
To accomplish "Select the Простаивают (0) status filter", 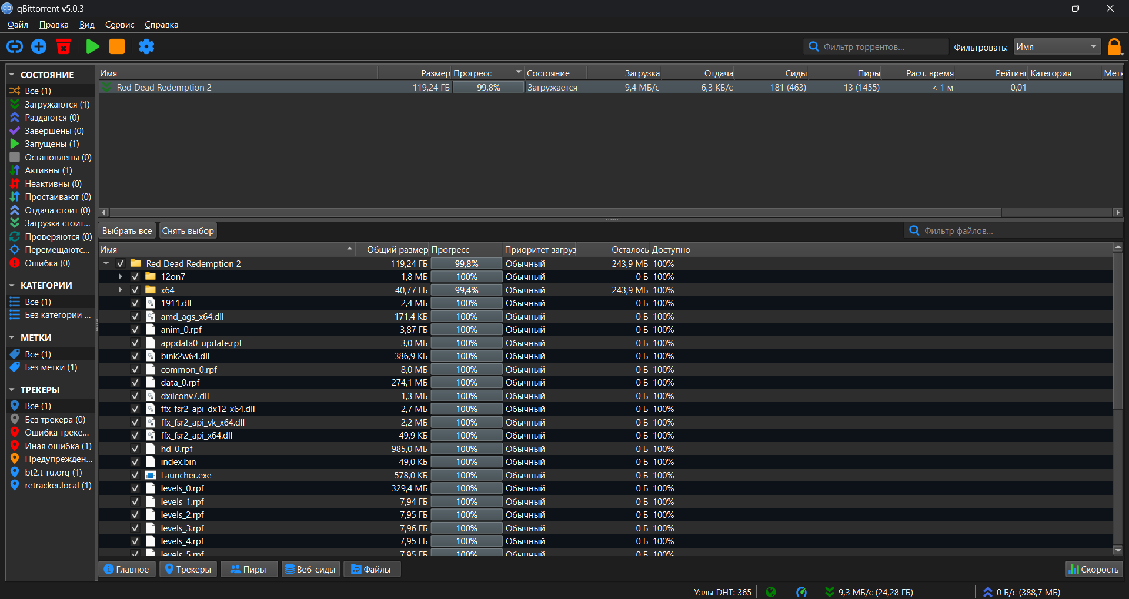I will (50, 197).
